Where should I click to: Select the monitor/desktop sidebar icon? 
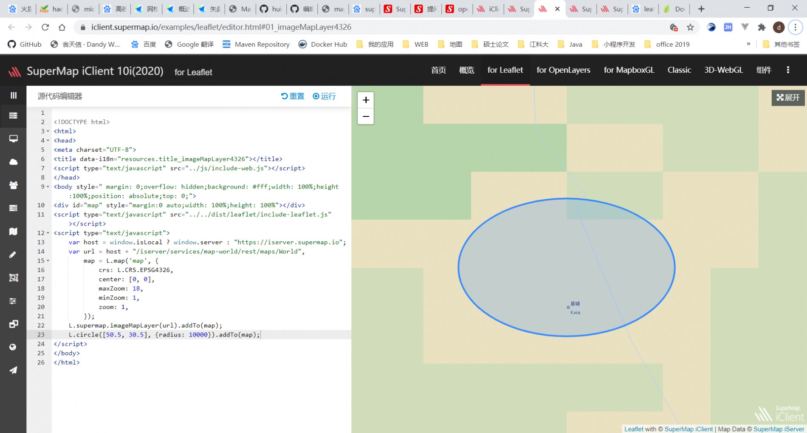click(13, 139)
